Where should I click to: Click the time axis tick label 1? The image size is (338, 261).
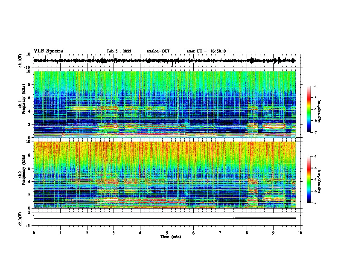(60, 233)
